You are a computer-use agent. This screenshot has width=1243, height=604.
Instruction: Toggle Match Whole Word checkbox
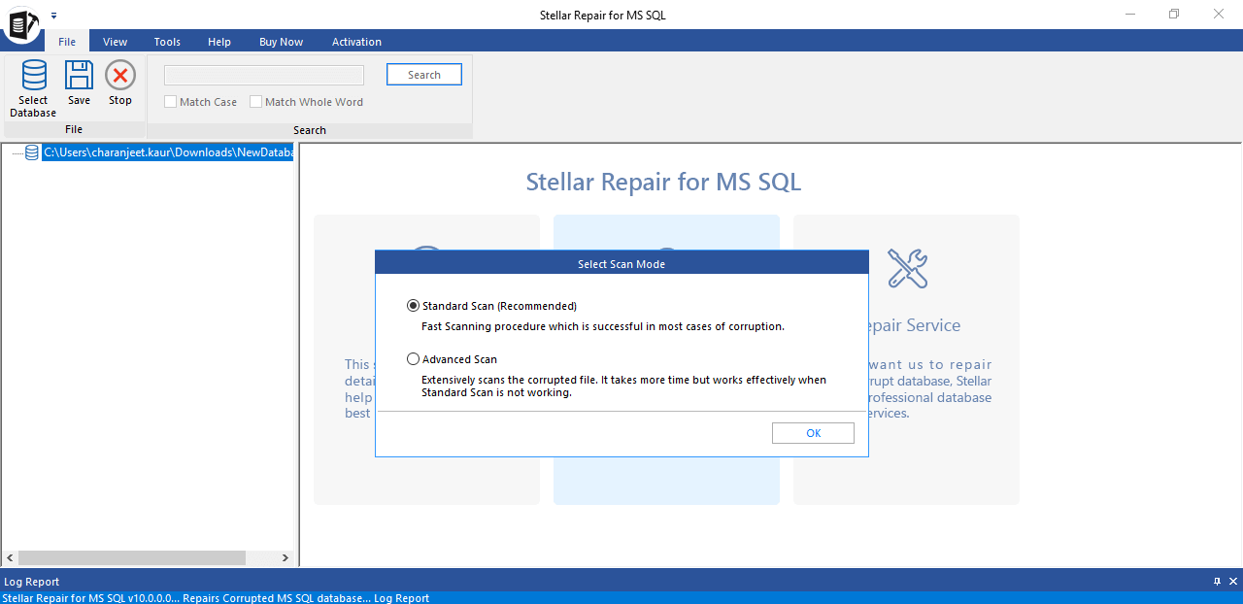pyautogui.click(x=256, y=102)
